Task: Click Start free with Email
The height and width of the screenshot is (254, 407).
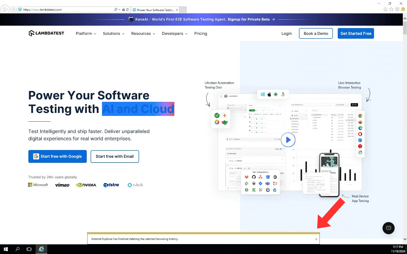Action: coord(115,156)
